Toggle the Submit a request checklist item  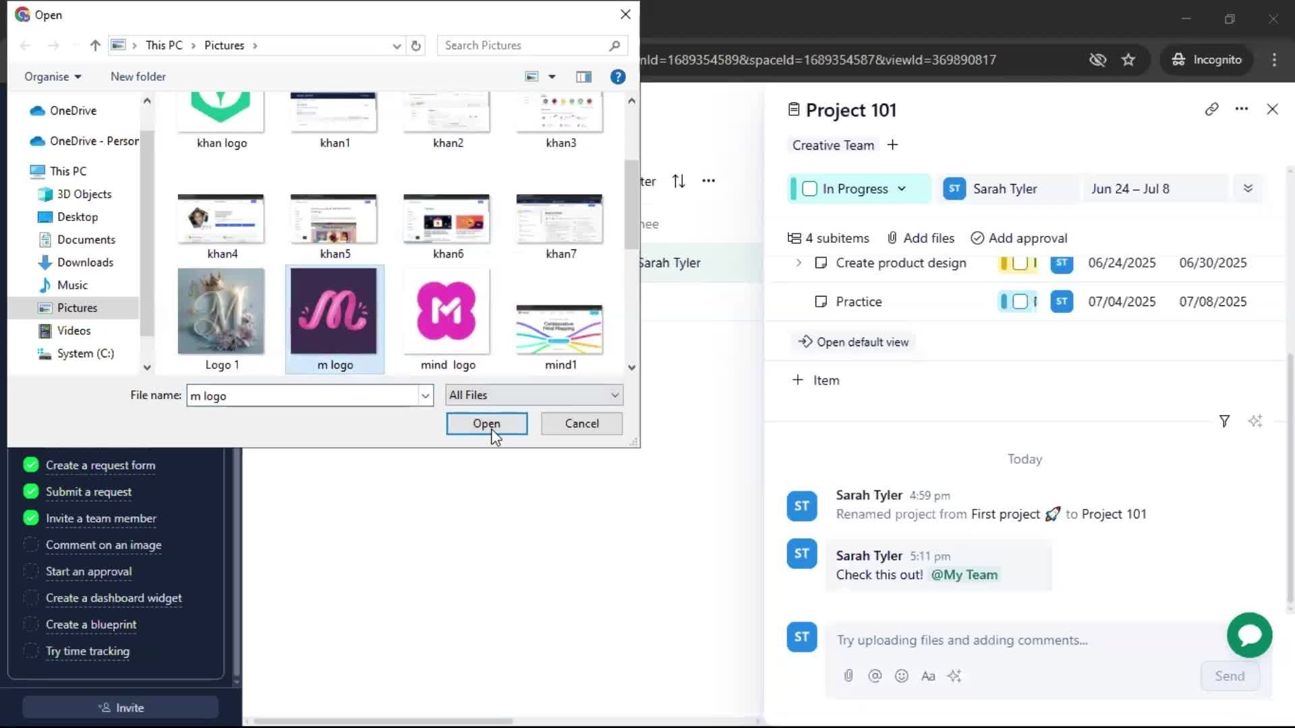pos(30,491)
